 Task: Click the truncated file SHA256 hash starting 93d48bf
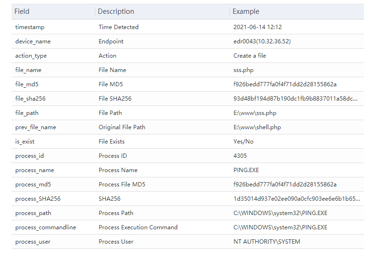[x=295, y=99]
